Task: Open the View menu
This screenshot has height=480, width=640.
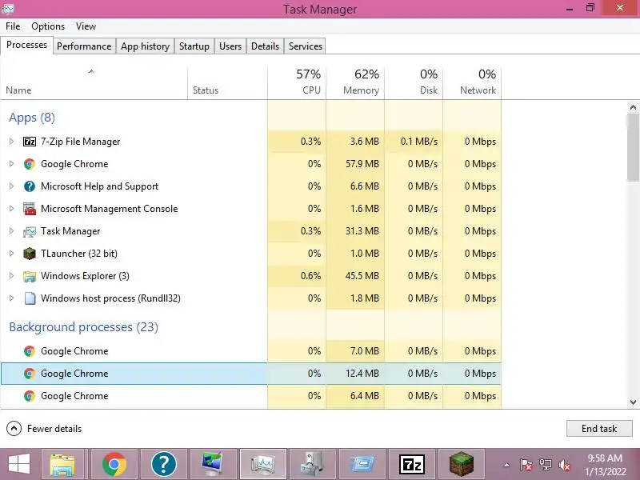Action: coord(86,26)
